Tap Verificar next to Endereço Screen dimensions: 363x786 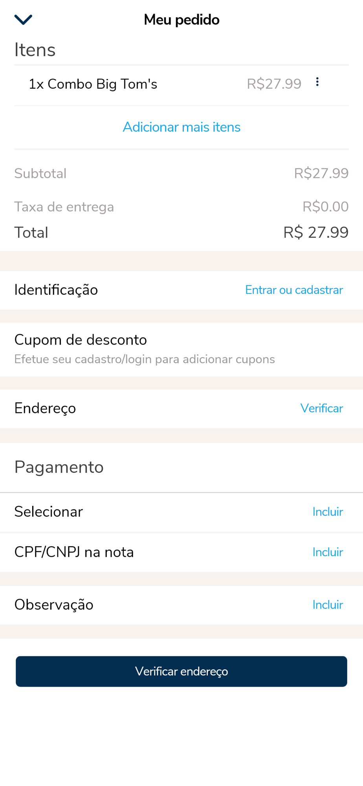click(x=322, y=408)
